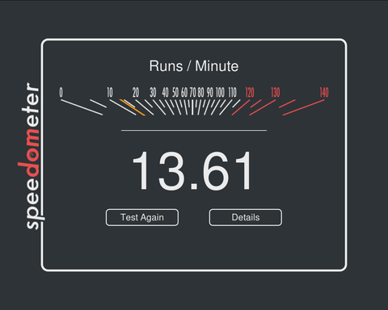Screen dimensions: 388x310
Task: Click the speedometer logo text
Action: 32,156
